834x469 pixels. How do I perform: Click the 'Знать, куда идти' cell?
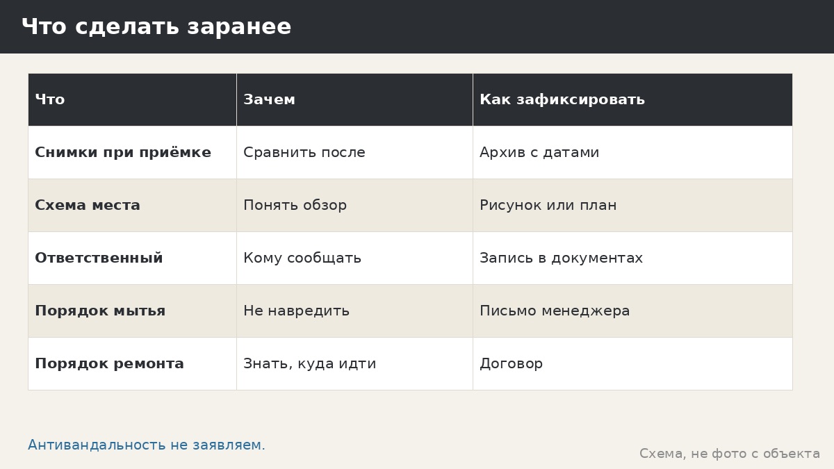[x=354, y=363]
